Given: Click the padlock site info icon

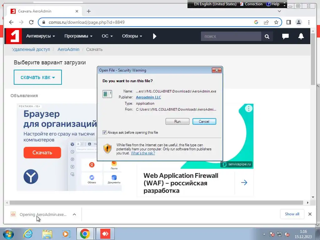Looking at the screenshot, I should pos(43,22).
